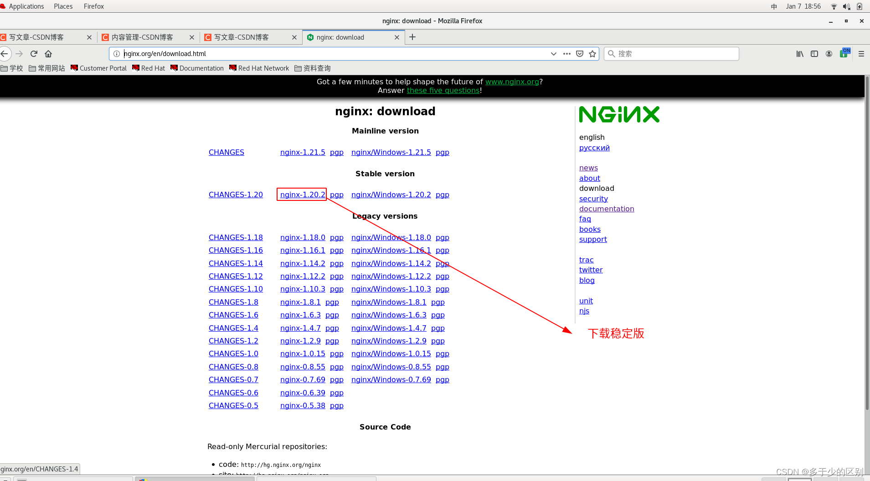Open the 学校 bookmarks folder
The height and width of the screenshot is (481, 870).
12,68
